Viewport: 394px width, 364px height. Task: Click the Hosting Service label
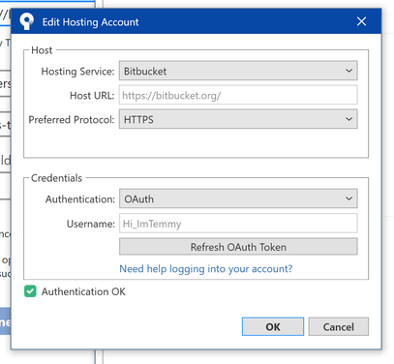pos(77,72)
